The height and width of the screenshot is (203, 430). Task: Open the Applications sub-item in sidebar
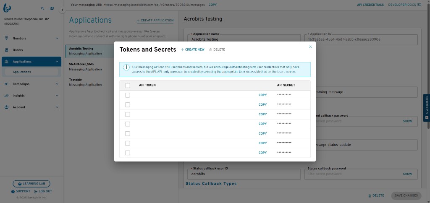point(31,72)
